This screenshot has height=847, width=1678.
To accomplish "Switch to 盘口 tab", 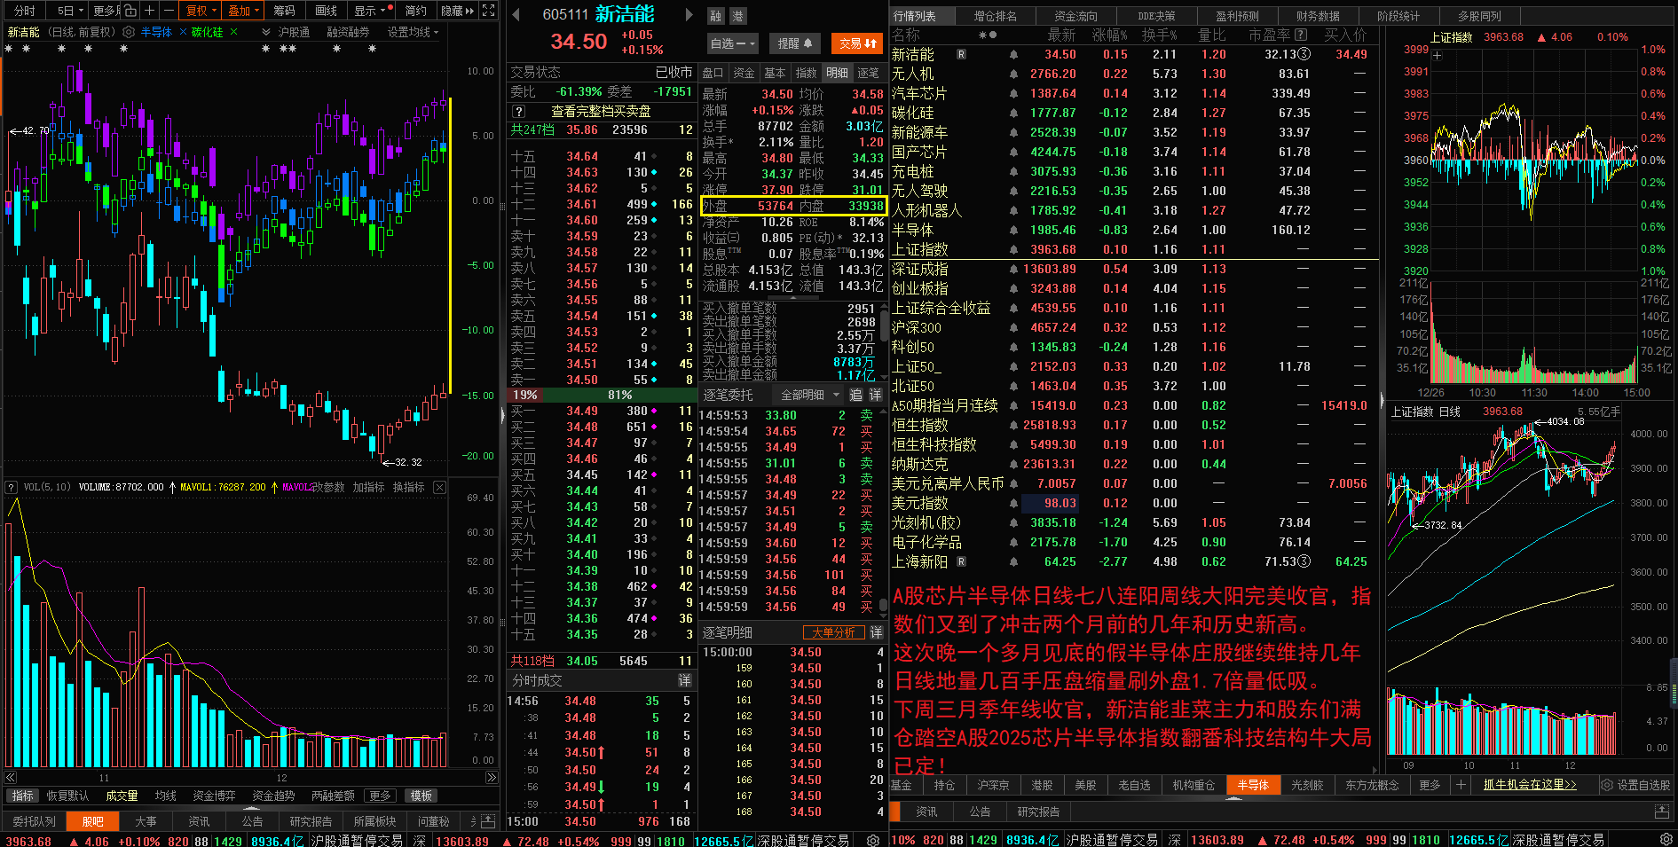I will (713, 73).
